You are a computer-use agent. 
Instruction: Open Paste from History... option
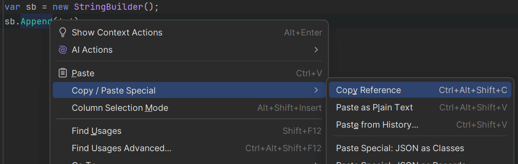[x=420, y=125]
